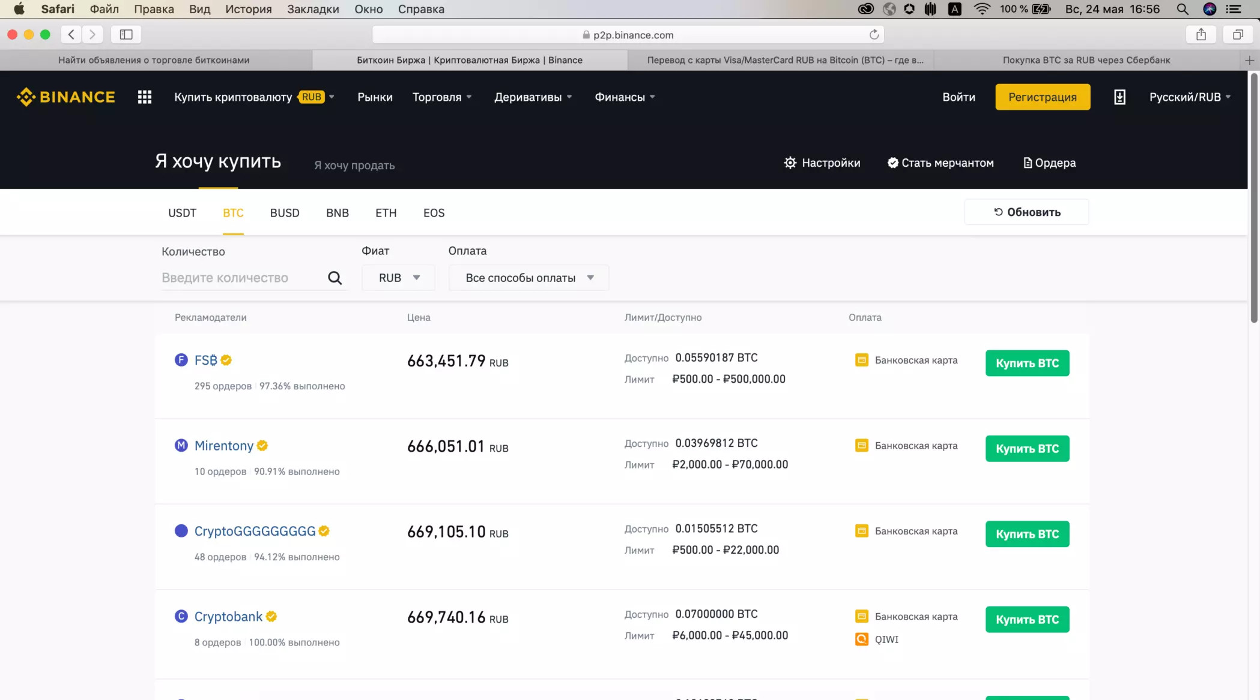Switch to Я хочу продать mode

pos(354,166)
